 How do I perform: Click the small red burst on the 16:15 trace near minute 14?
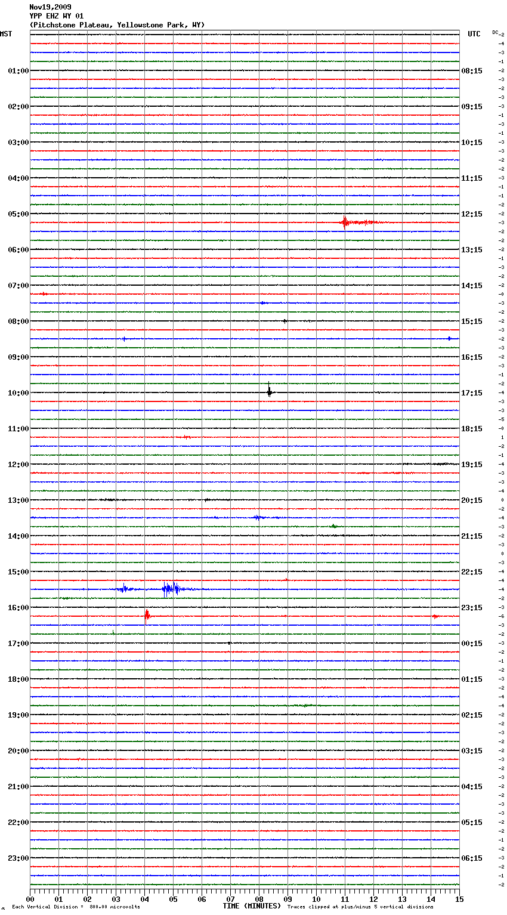[x=435, y=616]
